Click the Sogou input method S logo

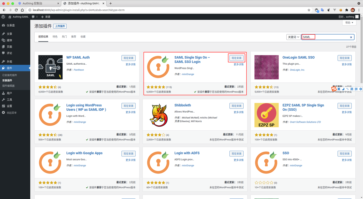point(334,89)
